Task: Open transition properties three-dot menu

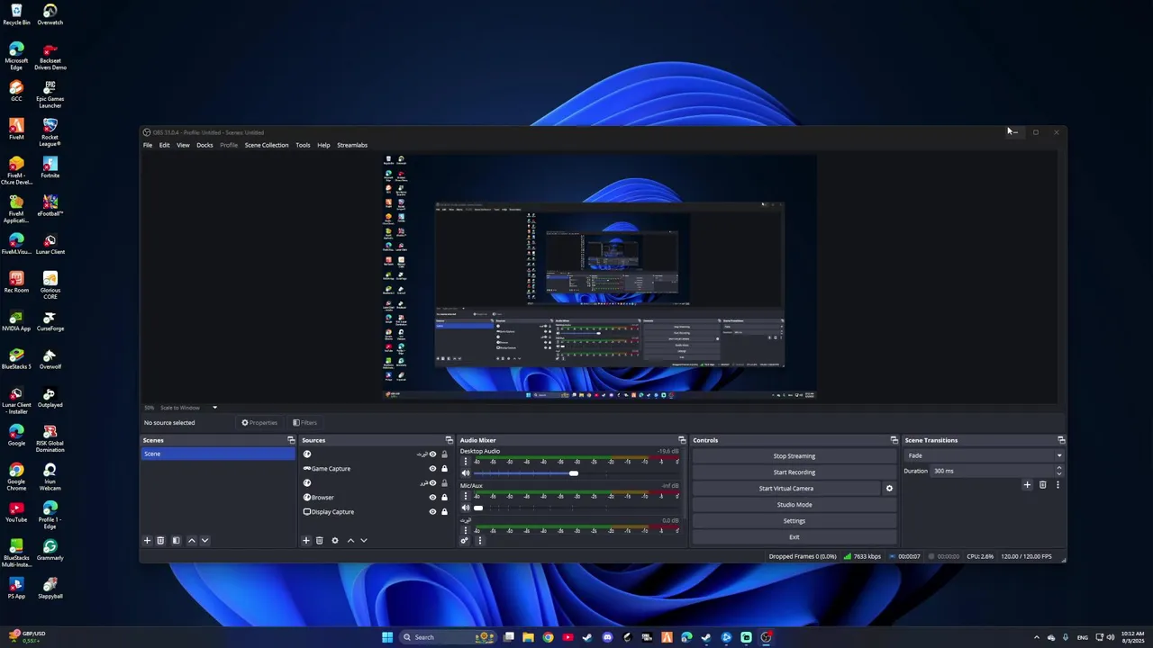Action: point(1058,485)
